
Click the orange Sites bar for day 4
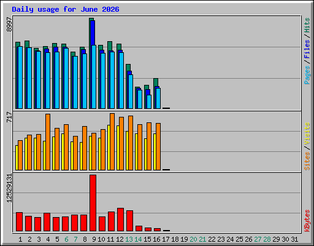tap(48, 142)
